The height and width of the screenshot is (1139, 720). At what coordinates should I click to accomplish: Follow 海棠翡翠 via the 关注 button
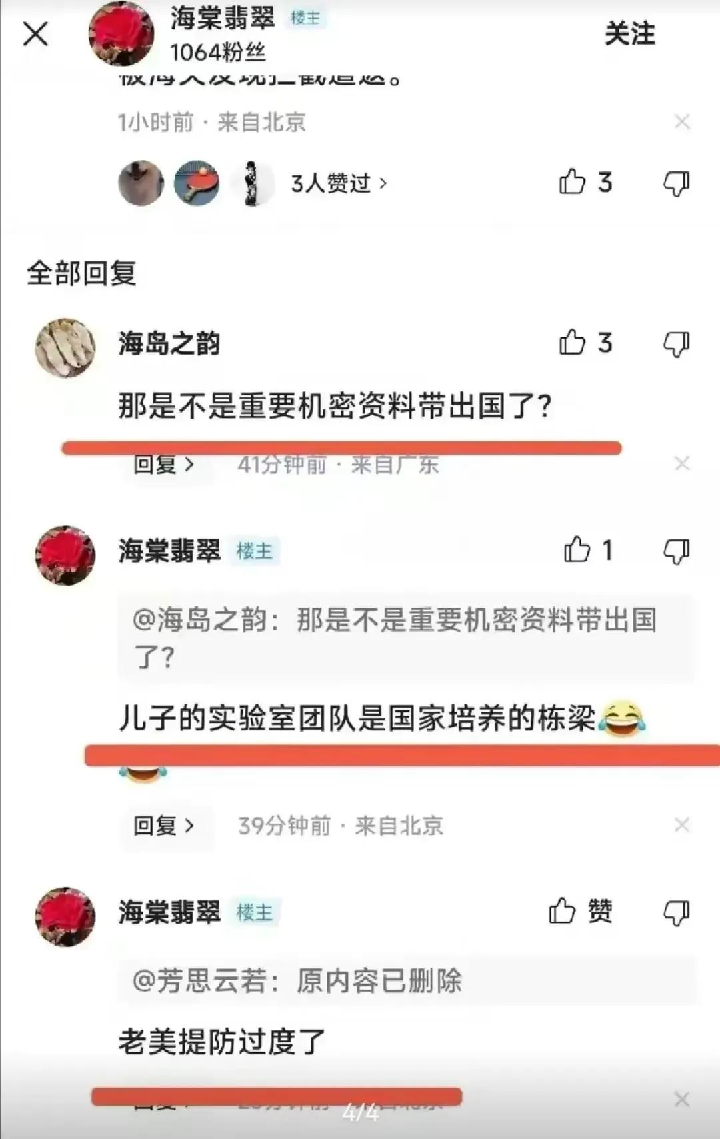click(x=629, y=33)
